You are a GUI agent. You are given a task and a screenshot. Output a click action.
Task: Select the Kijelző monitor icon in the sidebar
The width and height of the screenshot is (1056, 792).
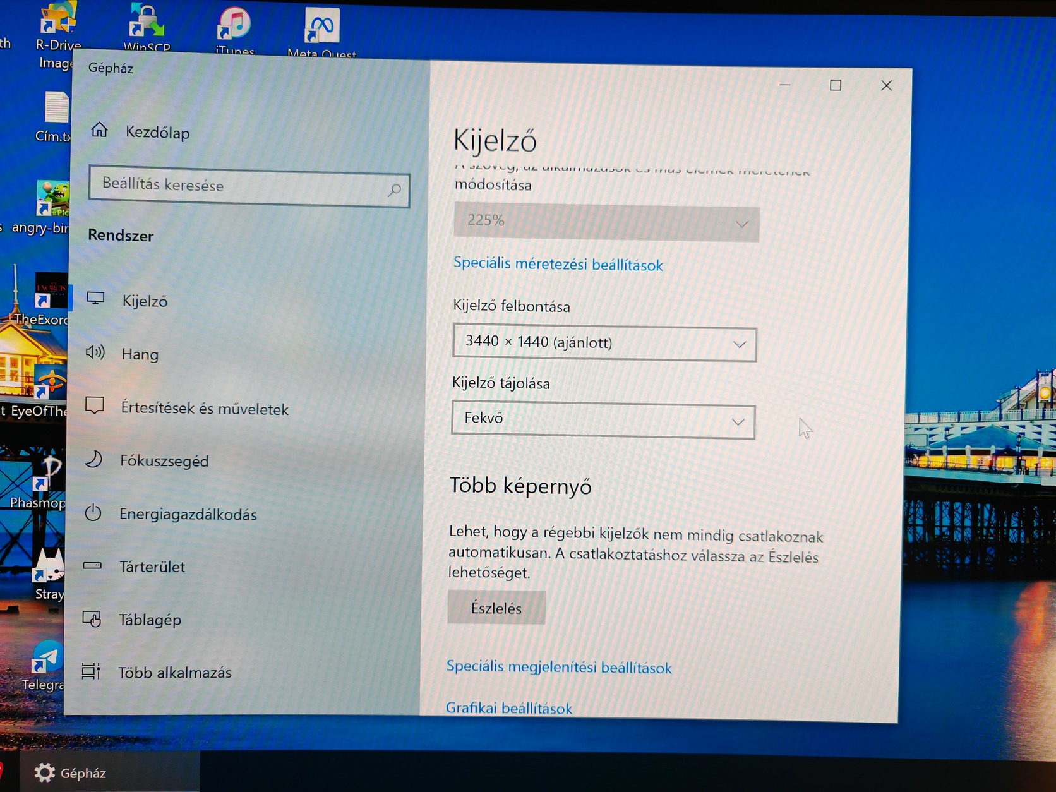pos(96,300)
